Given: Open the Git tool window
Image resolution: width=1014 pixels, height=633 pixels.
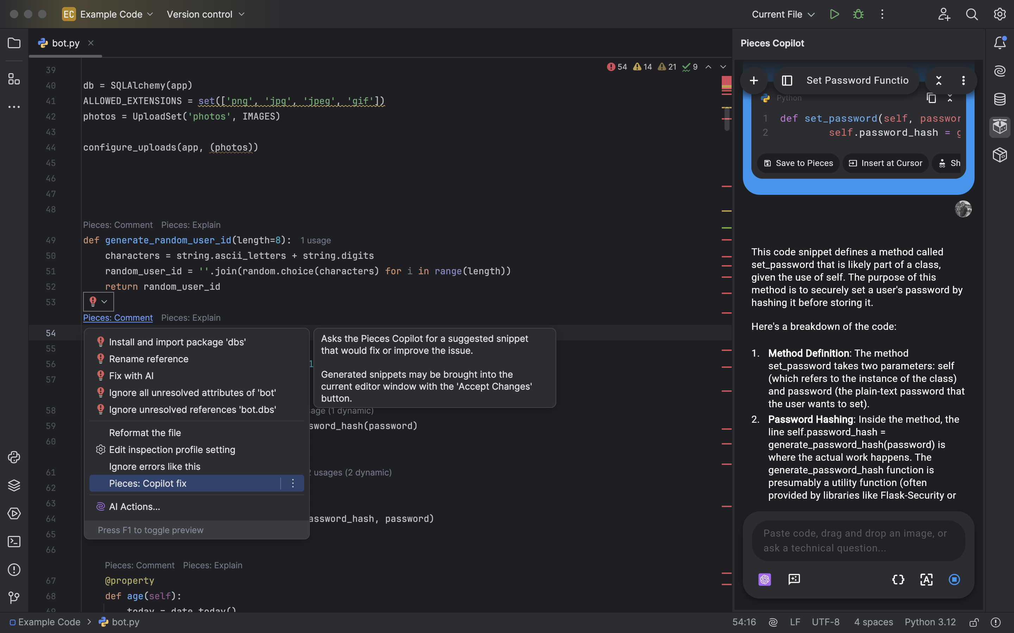Looking at the screenshot, I should pyautogui.click(x=14, y=598).
